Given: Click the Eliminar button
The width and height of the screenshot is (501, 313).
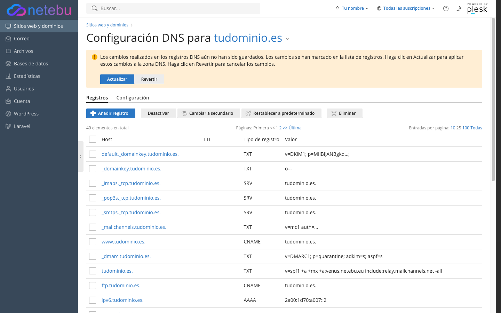Looking at the screenshot, I should 345,113.
